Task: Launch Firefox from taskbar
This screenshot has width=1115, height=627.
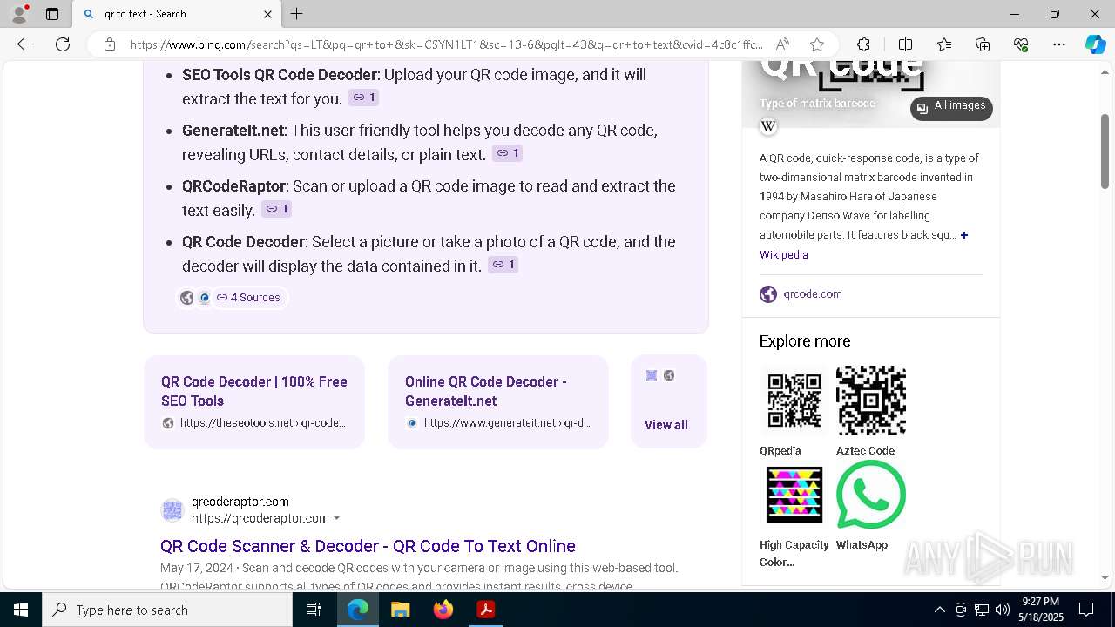Action: (x=443, y=610)
